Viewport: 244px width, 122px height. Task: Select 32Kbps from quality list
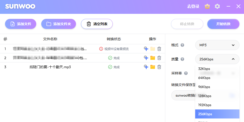[204, 69]
